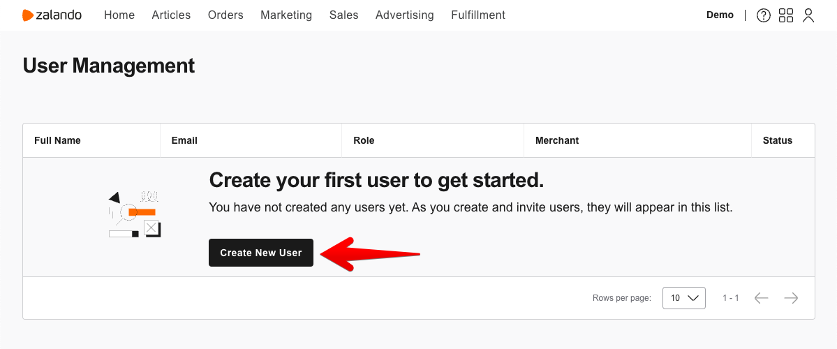The width and height of the screenshot is (837, 349).
Task: Open the Advertising menu
Action: [405, 15]
